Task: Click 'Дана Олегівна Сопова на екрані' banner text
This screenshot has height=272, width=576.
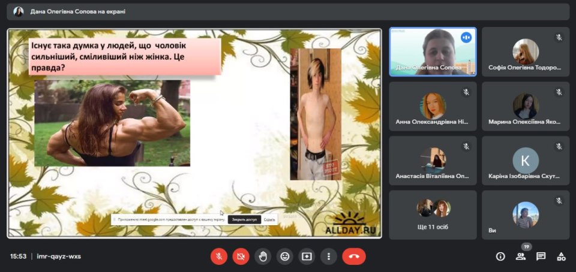Action: [78, 12]
